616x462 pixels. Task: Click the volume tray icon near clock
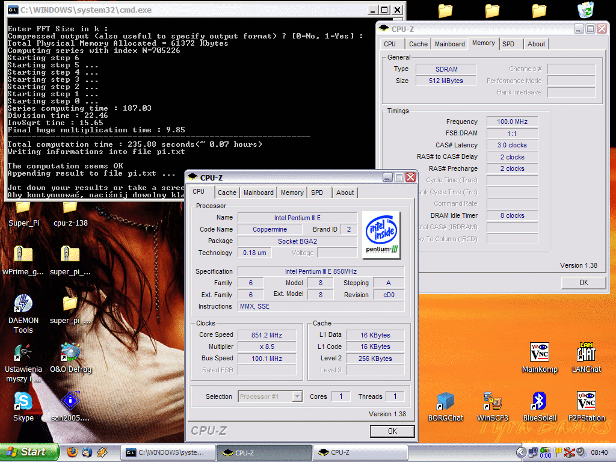tap(581, 452)
